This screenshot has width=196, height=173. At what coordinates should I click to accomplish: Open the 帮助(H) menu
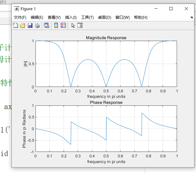tap(141, 17)
